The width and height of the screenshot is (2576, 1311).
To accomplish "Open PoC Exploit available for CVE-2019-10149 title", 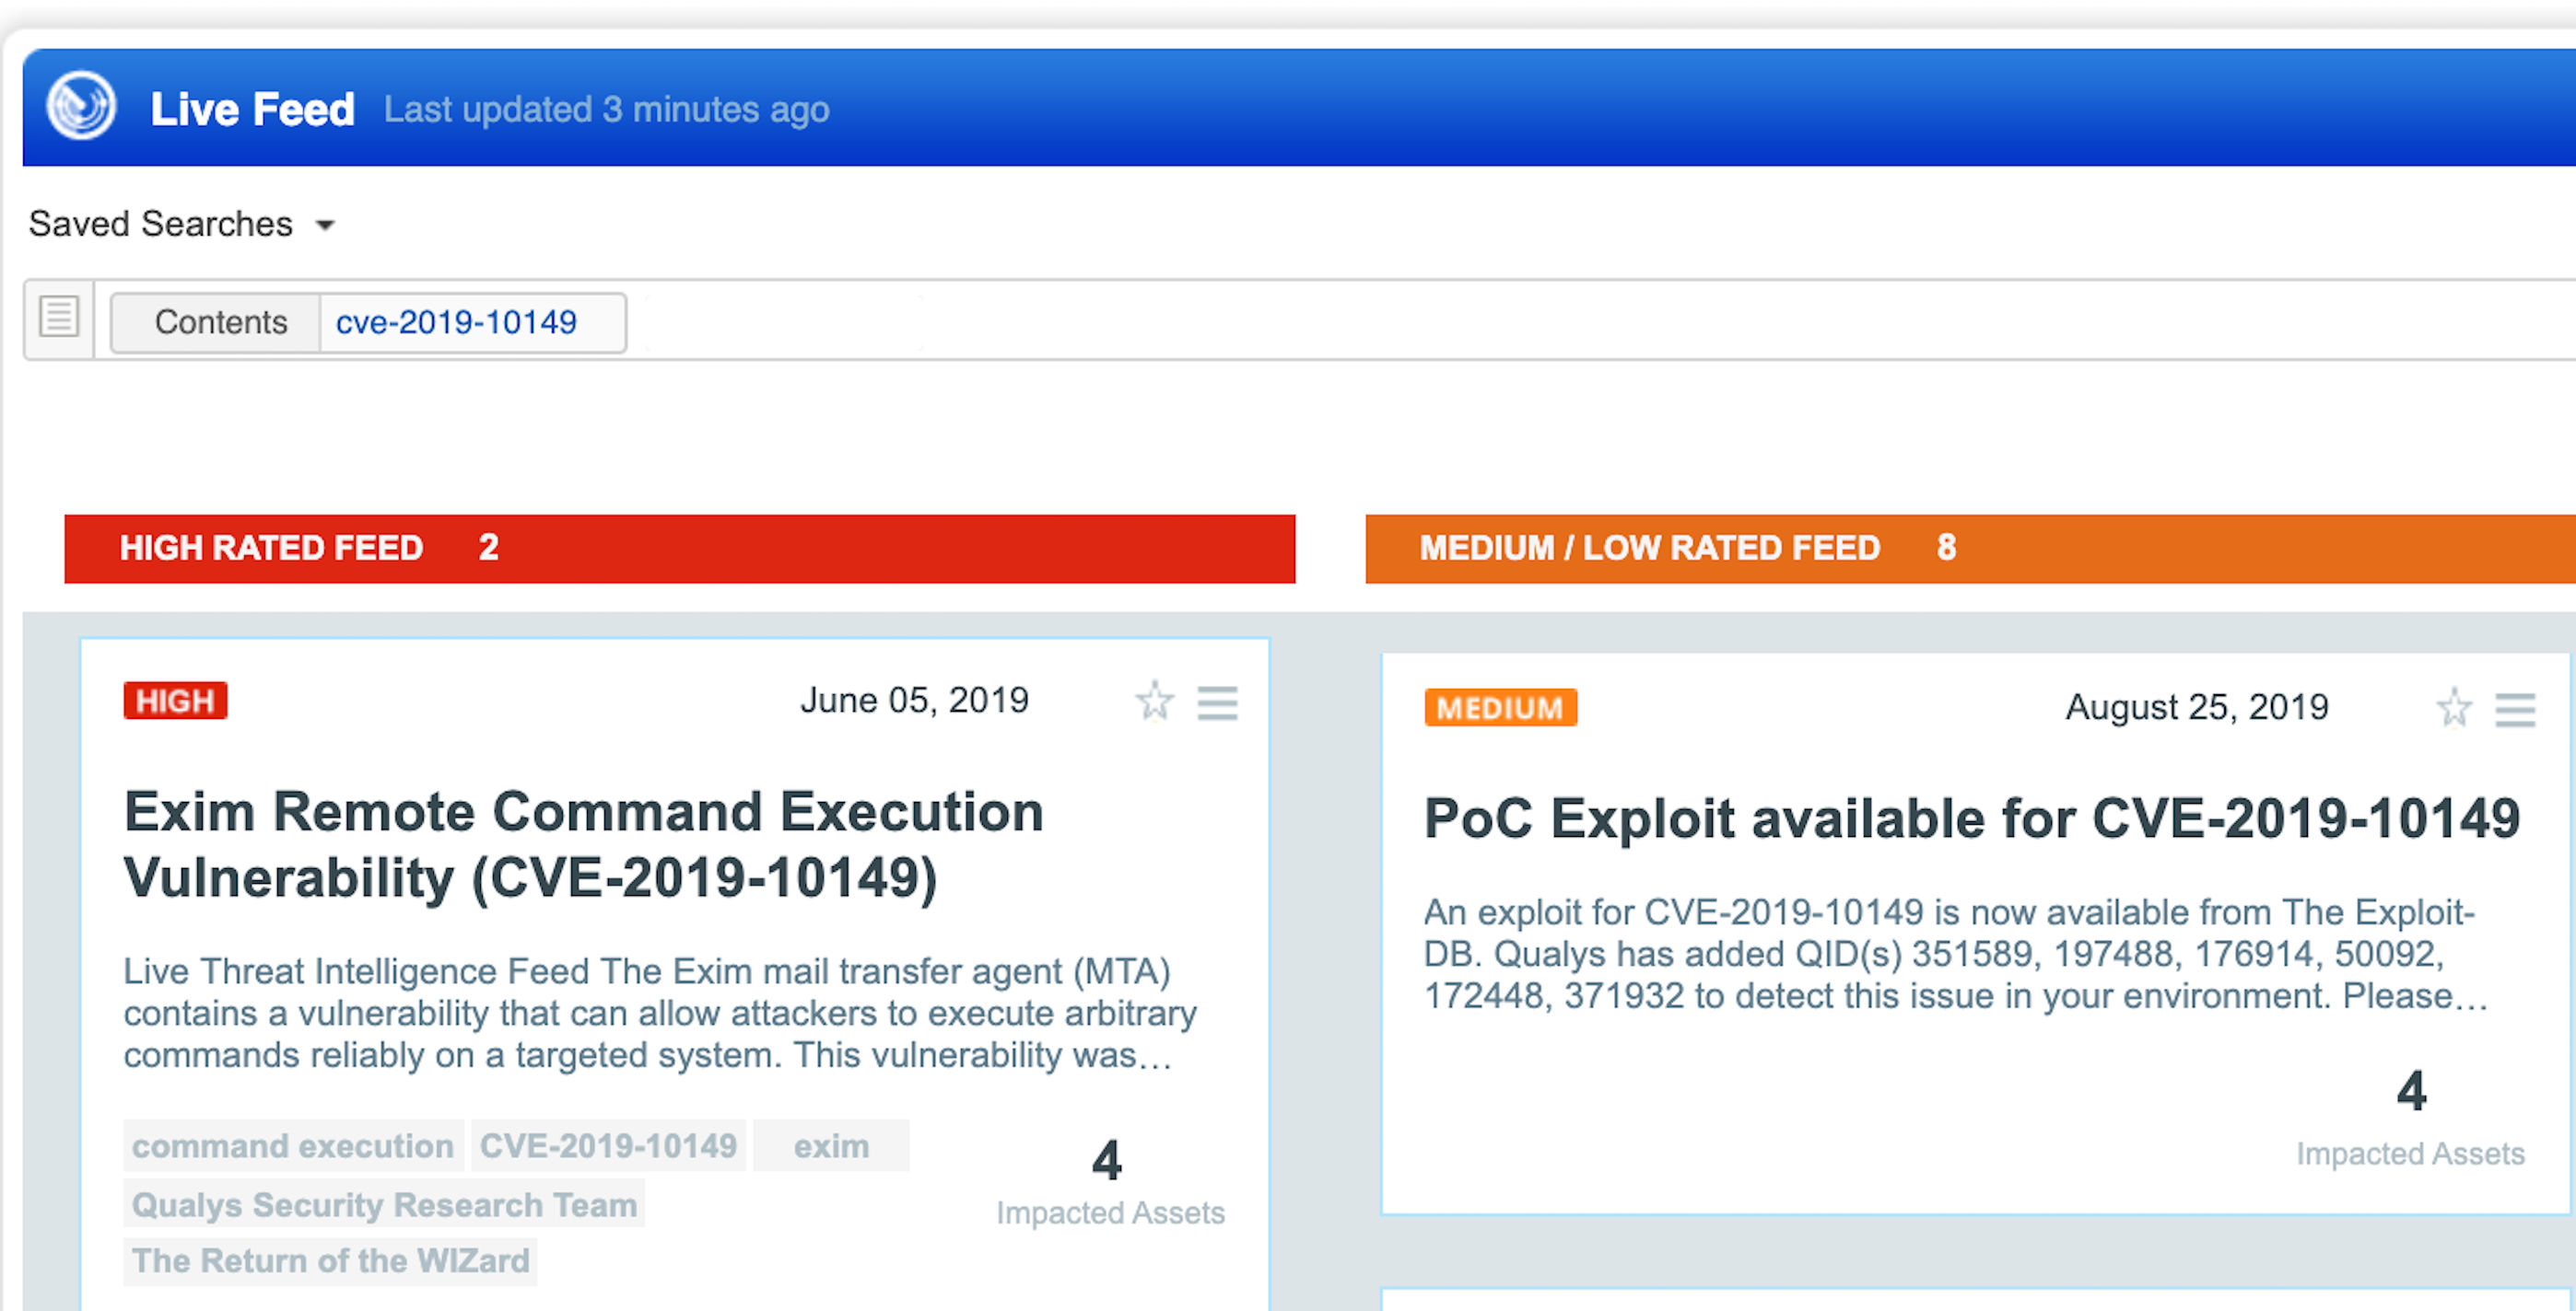I will (1971, 818).
